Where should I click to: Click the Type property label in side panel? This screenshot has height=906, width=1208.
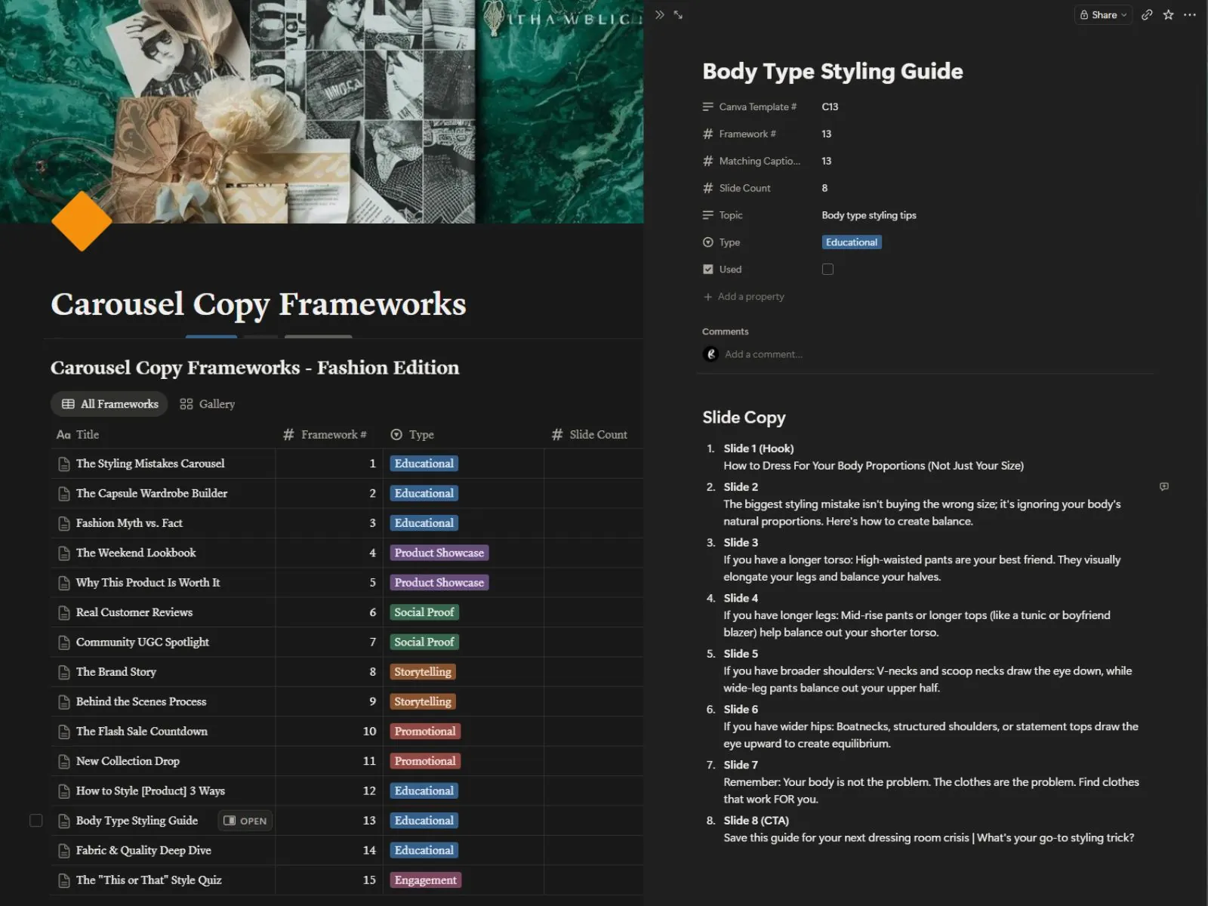pyautogui.click(x=729, y=243)
